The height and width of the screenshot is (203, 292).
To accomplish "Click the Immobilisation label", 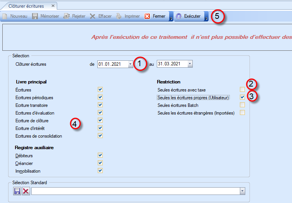I will coord(28,171).
